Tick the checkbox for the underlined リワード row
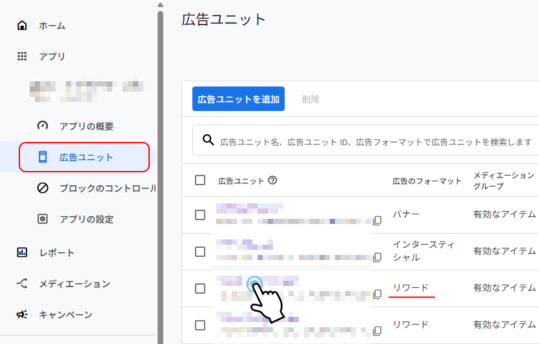539x344 pixels. 200,288
